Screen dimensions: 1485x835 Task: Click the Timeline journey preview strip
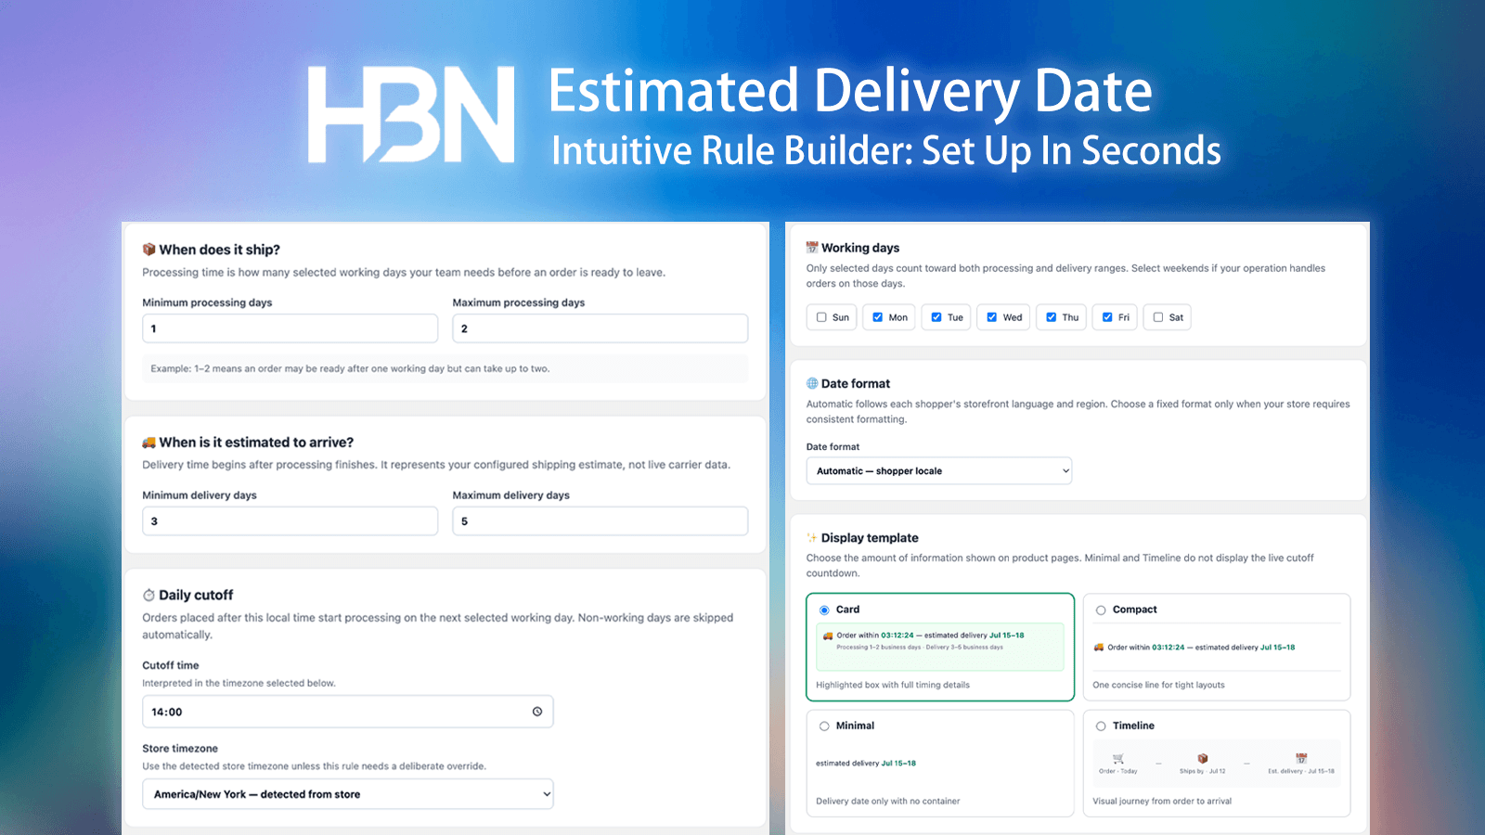click(1217, 764)
